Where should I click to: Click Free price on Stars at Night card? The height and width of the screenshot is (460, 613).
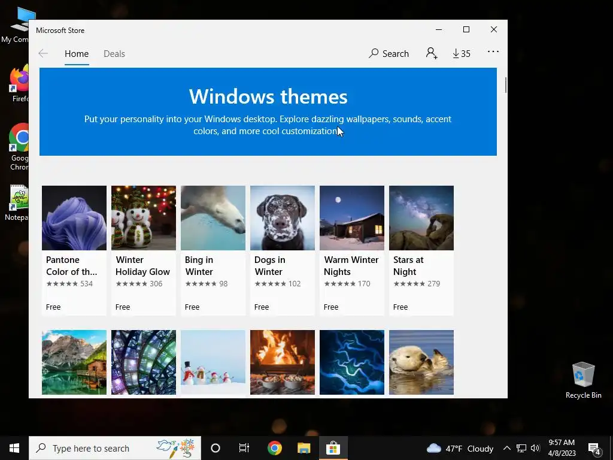[x=400, y=307]
